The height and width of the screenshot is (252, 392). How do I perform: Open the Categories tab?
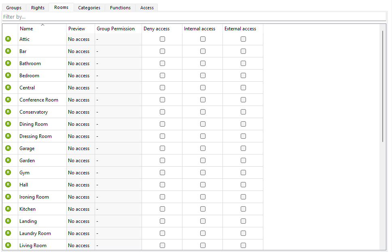click(89, 8)
